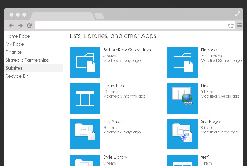
Task: Click the browser back arrow
Action: point(11,26)
